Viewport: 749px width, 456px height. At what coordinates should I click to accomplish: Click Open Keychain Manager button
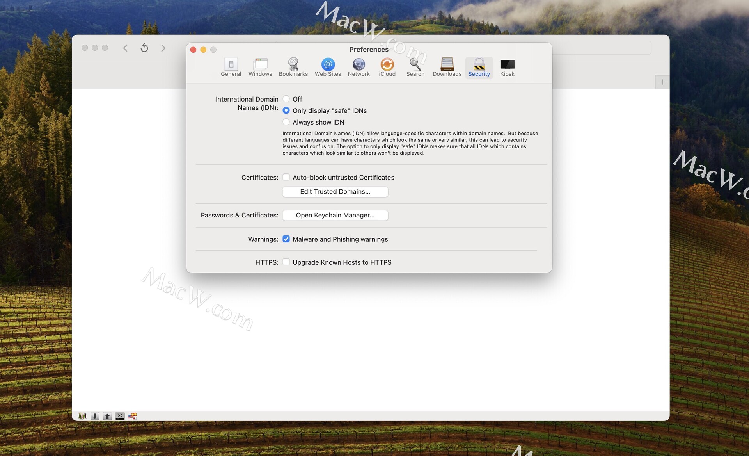click(x=335, y=215)
